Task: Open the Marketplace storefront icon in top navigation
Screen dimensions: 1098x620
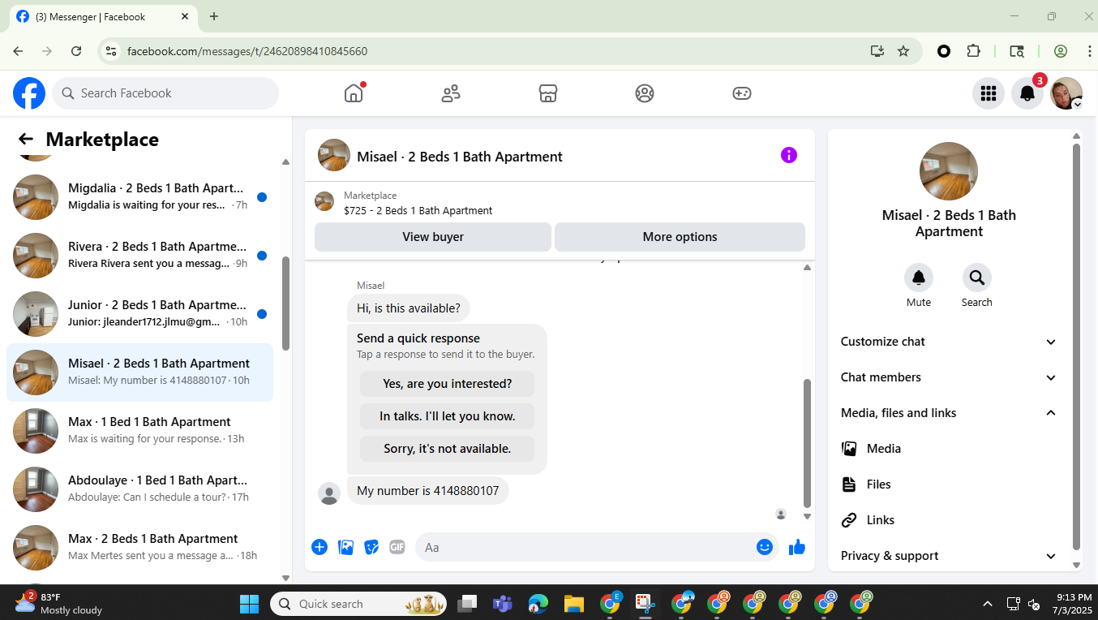Action: click(x=548, y=93)
